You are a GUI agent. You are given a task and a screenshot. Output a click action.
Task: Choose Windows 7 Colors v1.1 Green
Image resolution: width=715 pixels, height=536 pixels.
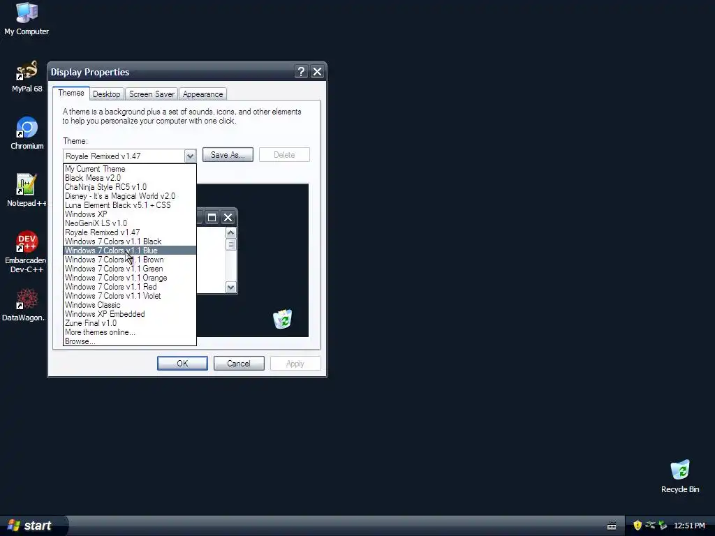130,269
